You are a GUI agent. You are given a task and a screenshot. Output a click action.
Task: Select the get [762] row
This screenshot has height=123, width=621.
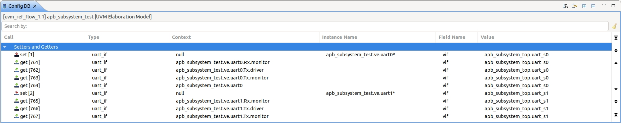[x=306, y=70]
